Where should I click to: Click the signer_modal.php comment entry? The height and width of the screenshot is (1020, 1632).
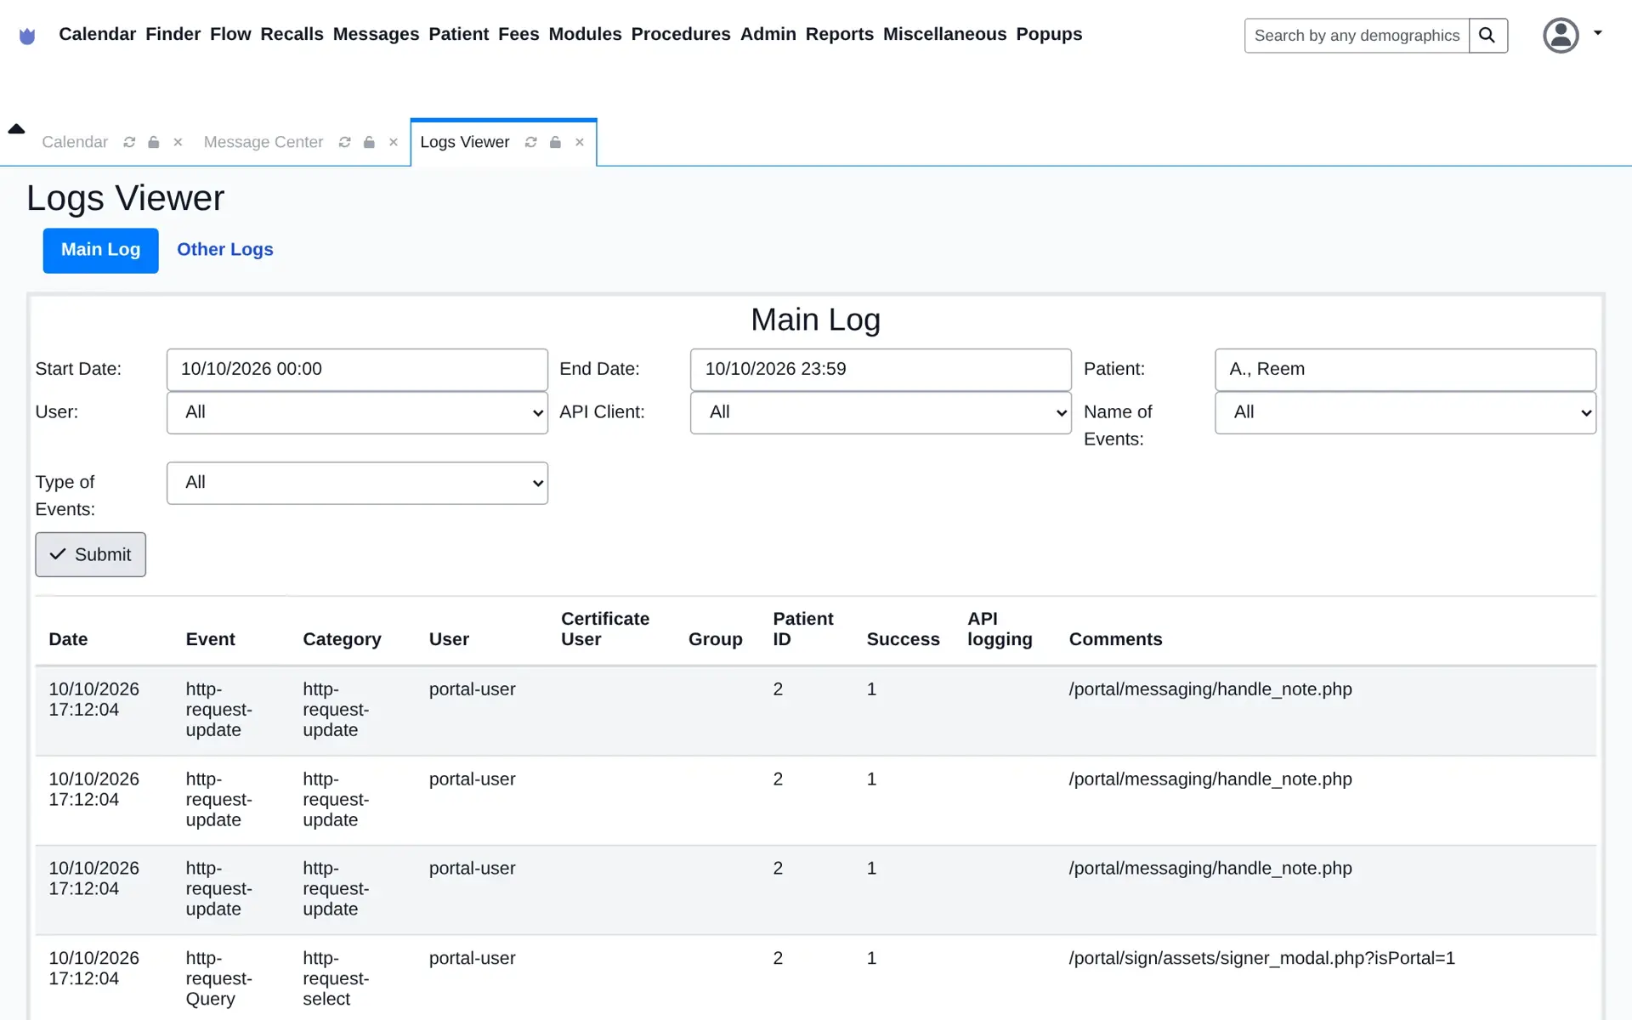(1261, 959)
